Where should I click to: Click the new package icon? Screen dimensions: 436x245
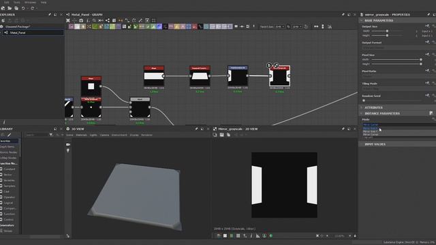click(x=3, y=8)
